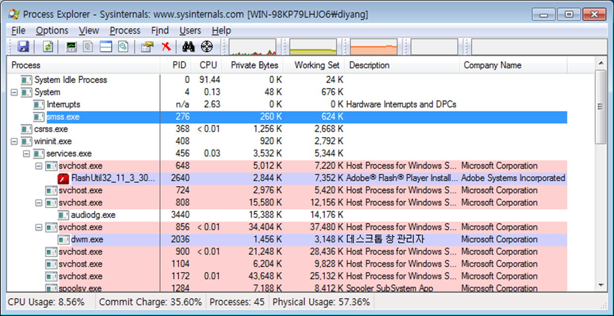Click the Show Process Tree toolbar icon

tap(88, 47)
